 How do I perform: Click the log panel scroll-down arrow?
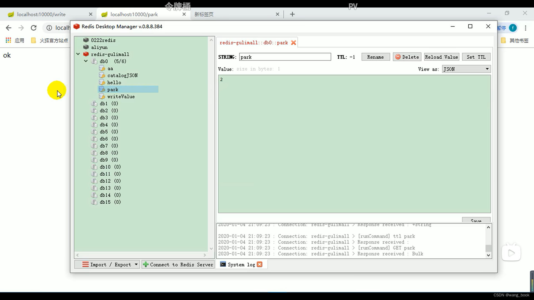tap(488, 255)
